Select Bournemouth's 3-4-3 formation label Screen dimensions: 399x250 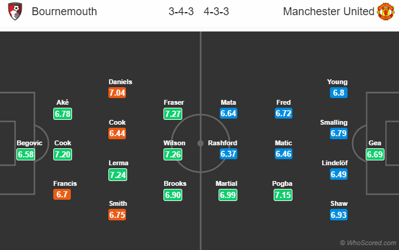181,12
